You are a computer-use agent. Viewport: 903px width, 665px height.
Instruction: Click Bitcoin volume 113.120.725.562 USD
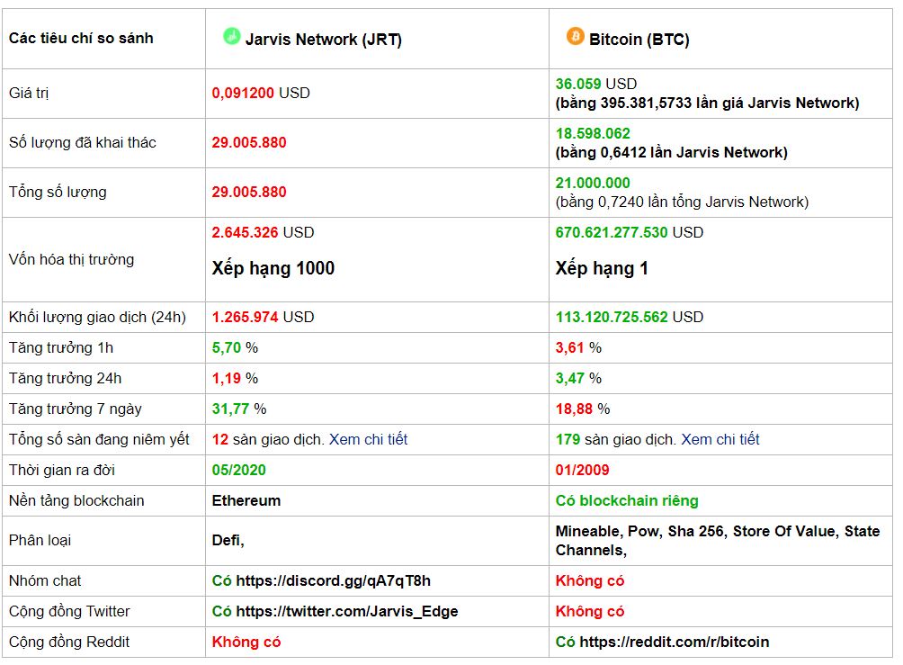point(630,318)
